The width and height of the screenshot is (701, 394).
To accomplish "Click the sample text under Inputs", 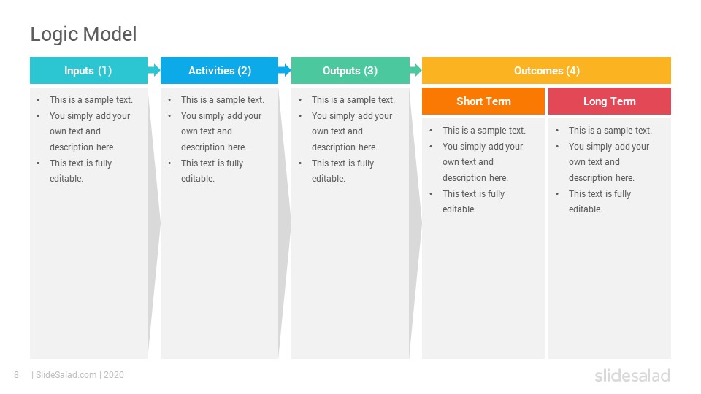I will 86,139.
